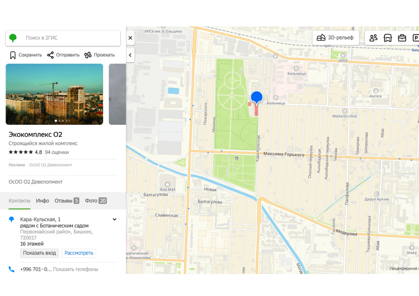419x296 pixels.
Task: Open the construction site photo thumbnail
Action: (54, 94)
